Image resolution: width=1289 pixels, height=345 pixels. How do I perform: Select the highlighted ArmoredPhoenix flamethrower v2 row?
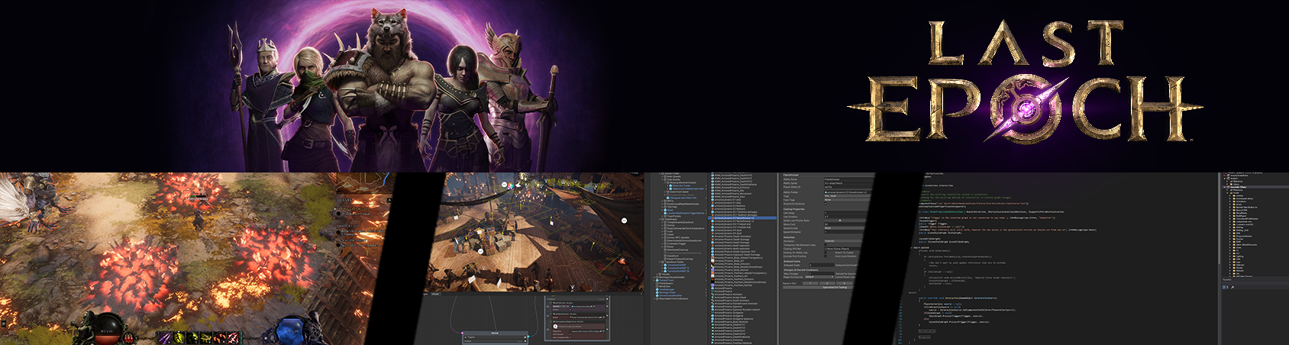[x=742, y=218]
